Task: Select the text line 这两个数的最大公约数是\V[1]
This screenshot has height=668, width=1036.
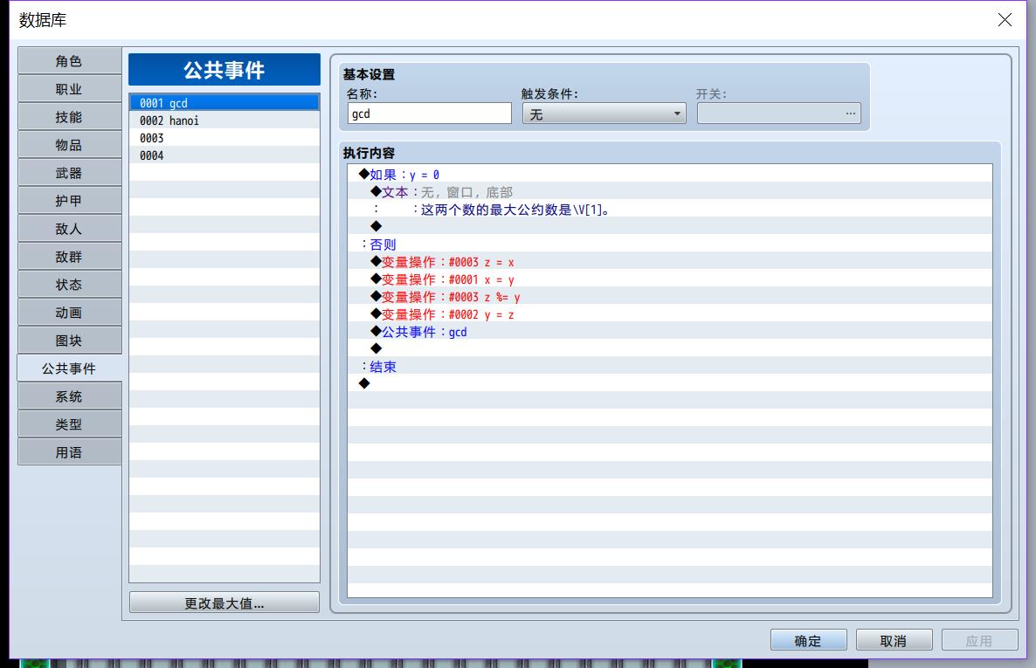Action: click(x=669, y=210)
